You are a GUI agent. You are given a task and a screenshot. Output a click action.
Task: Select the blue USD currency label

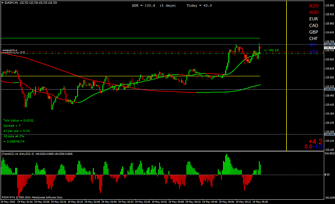pos(314,51)
